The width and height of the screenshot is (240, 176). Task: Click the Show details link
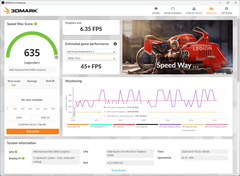[x=118, y=170]
